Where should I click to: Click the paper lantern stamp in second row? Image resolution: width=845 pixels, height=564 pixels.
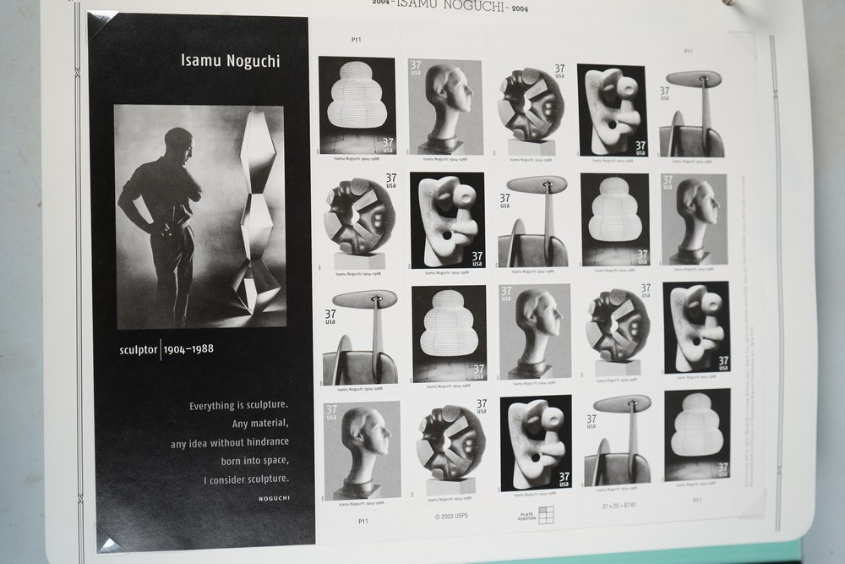coord(615,219)
